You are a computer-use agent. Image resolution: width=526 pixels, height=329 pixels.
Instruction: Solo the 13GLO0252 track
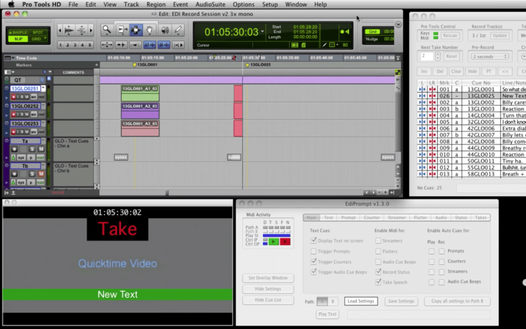pyautogui.click(x=22, y=114)
